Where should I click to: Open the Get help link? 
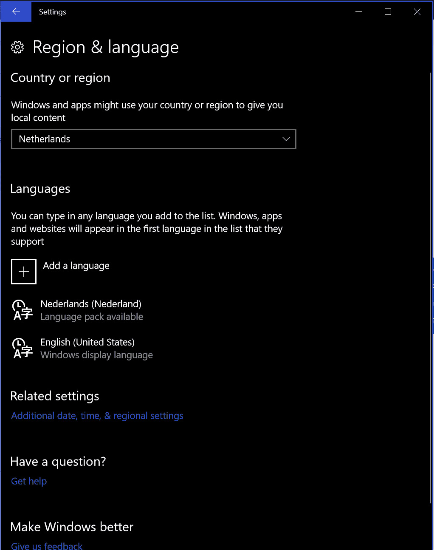pos(29,481)
